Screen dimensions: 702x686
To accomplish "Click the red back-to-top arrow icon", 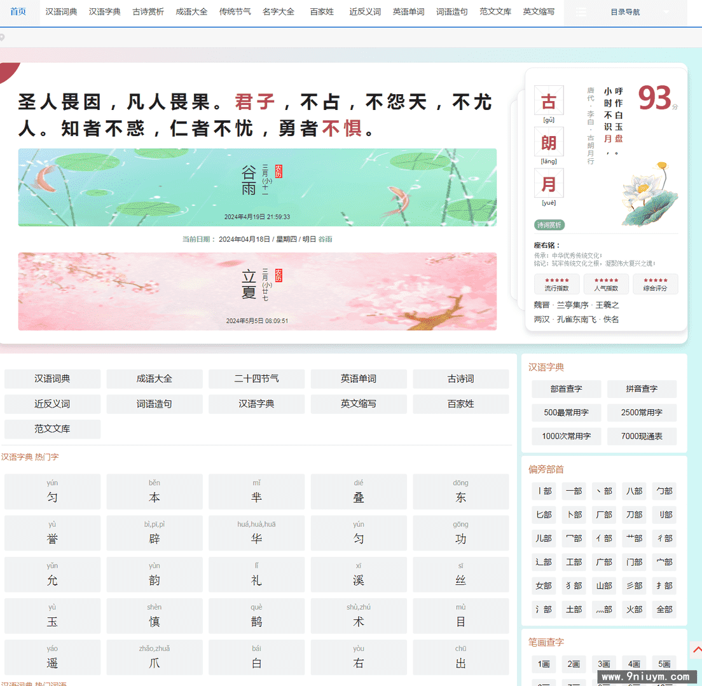I will (697, 650).
